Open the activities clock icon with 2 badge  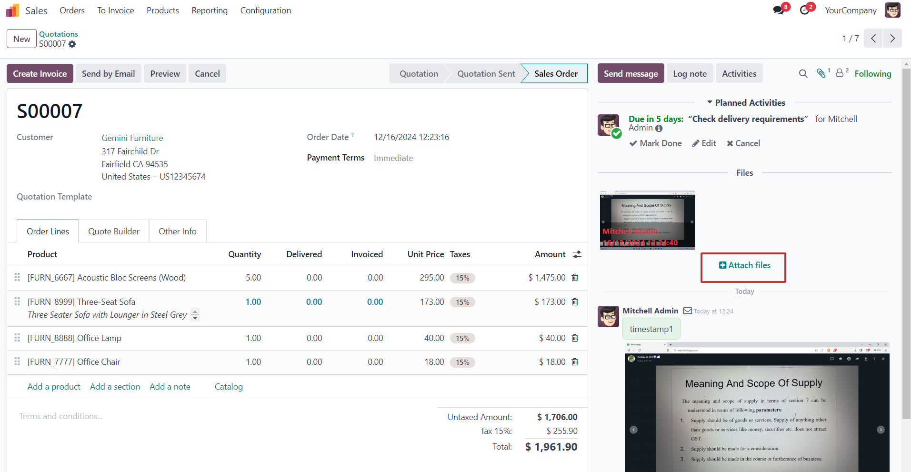805,10
